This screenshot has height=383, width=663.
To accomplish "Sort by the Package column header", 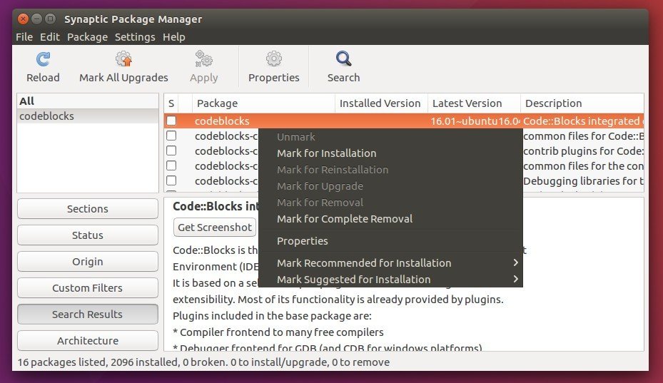I will tap(263, 103).
